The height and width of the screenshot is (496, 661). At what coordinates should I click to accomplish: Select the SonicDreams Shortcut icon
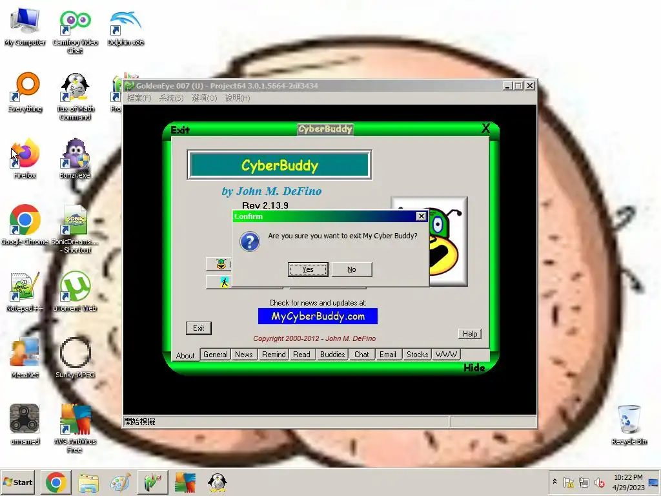(75, 229)
